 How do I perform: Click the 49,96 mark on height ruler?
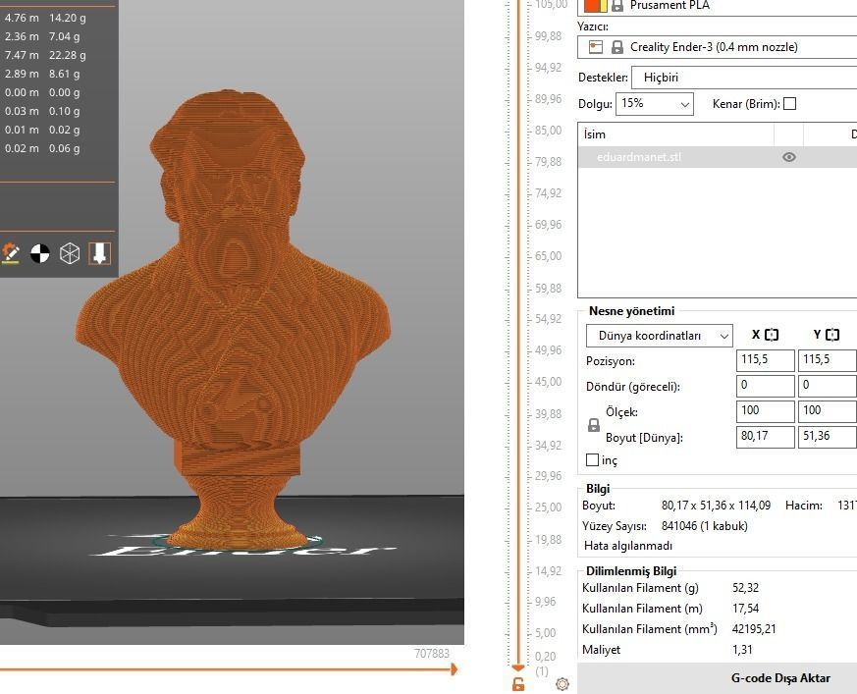coord(548,350)
